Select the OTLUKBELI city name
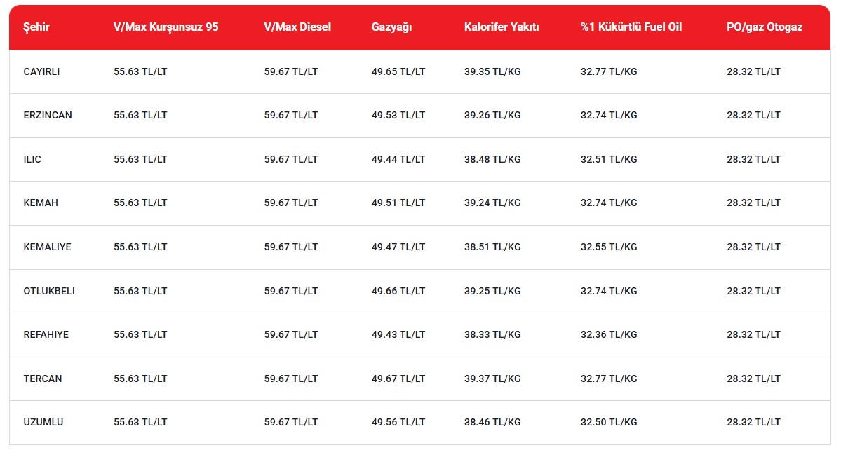The height and width of the screenshot is (450, 841). click(x=49, y=291)
